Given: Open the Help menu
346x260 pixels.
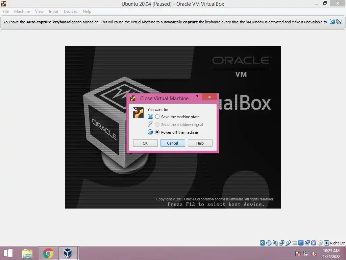Looking at the screenshot, I should click(87, 12).
